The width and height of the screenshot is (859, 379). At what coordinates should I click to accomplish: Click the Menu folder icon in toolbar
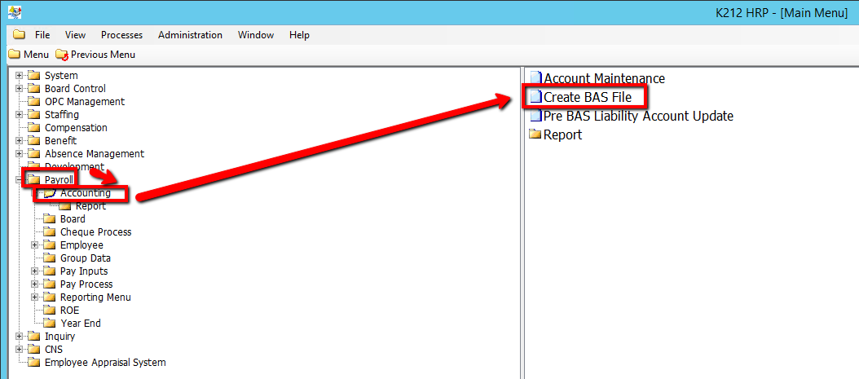tap(14, 55)
